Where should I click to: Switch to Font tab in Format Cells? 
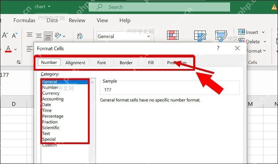pyautogui.click(x=101, y=63)
